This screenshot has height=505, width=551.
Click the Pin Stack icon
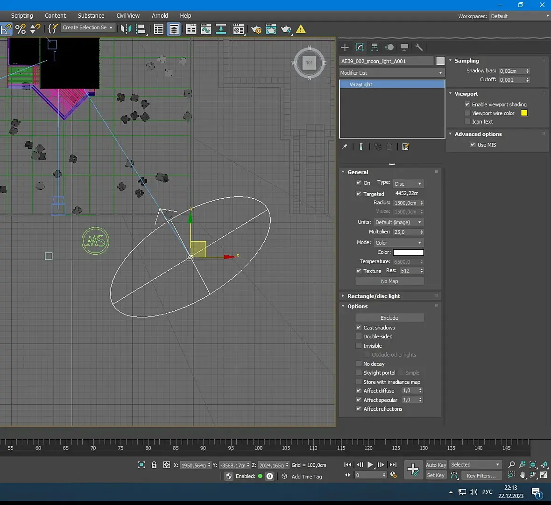(345, 147)
